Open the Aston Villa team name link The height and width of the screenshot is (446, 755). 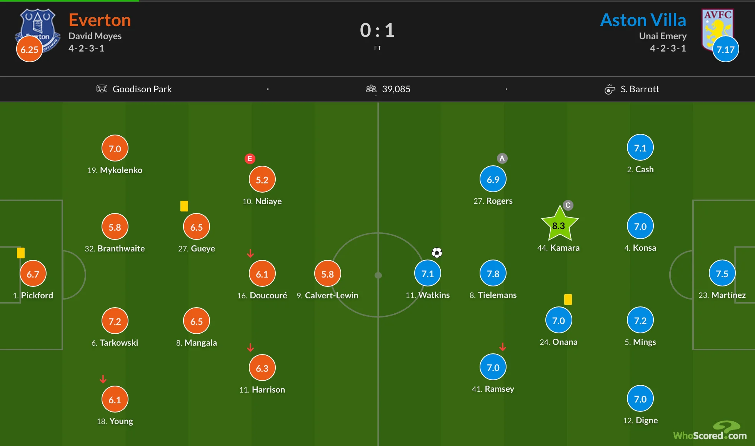[643, 20]
